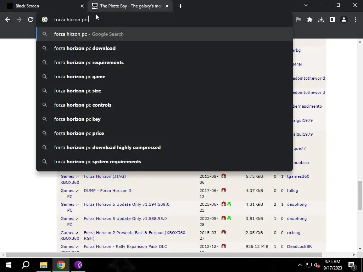The image size is (363, 272).
Task: Click XBOX360 category in Forza Horizon (JTAG) row
Action: pos(70,182)
